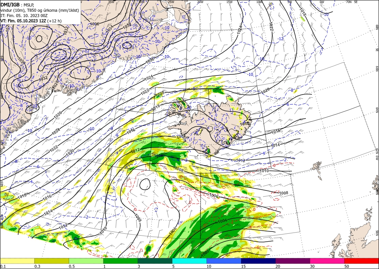Screen dimensions: 379x269
Task: Click the '0.5' legend scale label
Action: pos(72,267)
